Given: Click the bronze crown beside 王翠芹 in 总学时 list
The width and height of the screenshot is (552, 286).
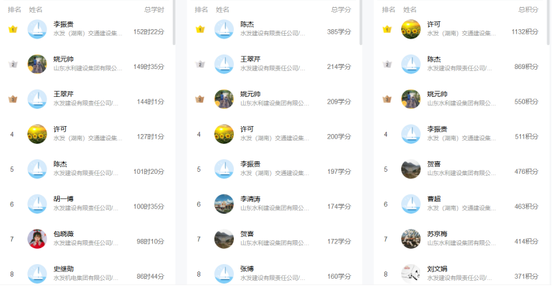Looking at the screenshot, I should (12, 100).
